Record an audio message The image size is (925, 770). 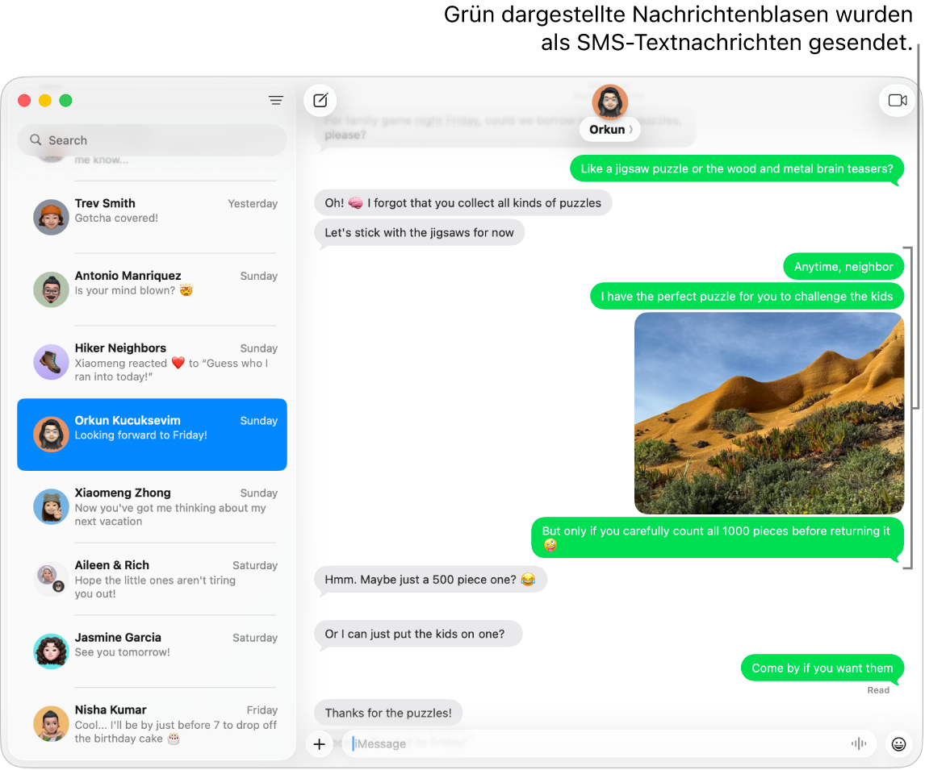859,743
